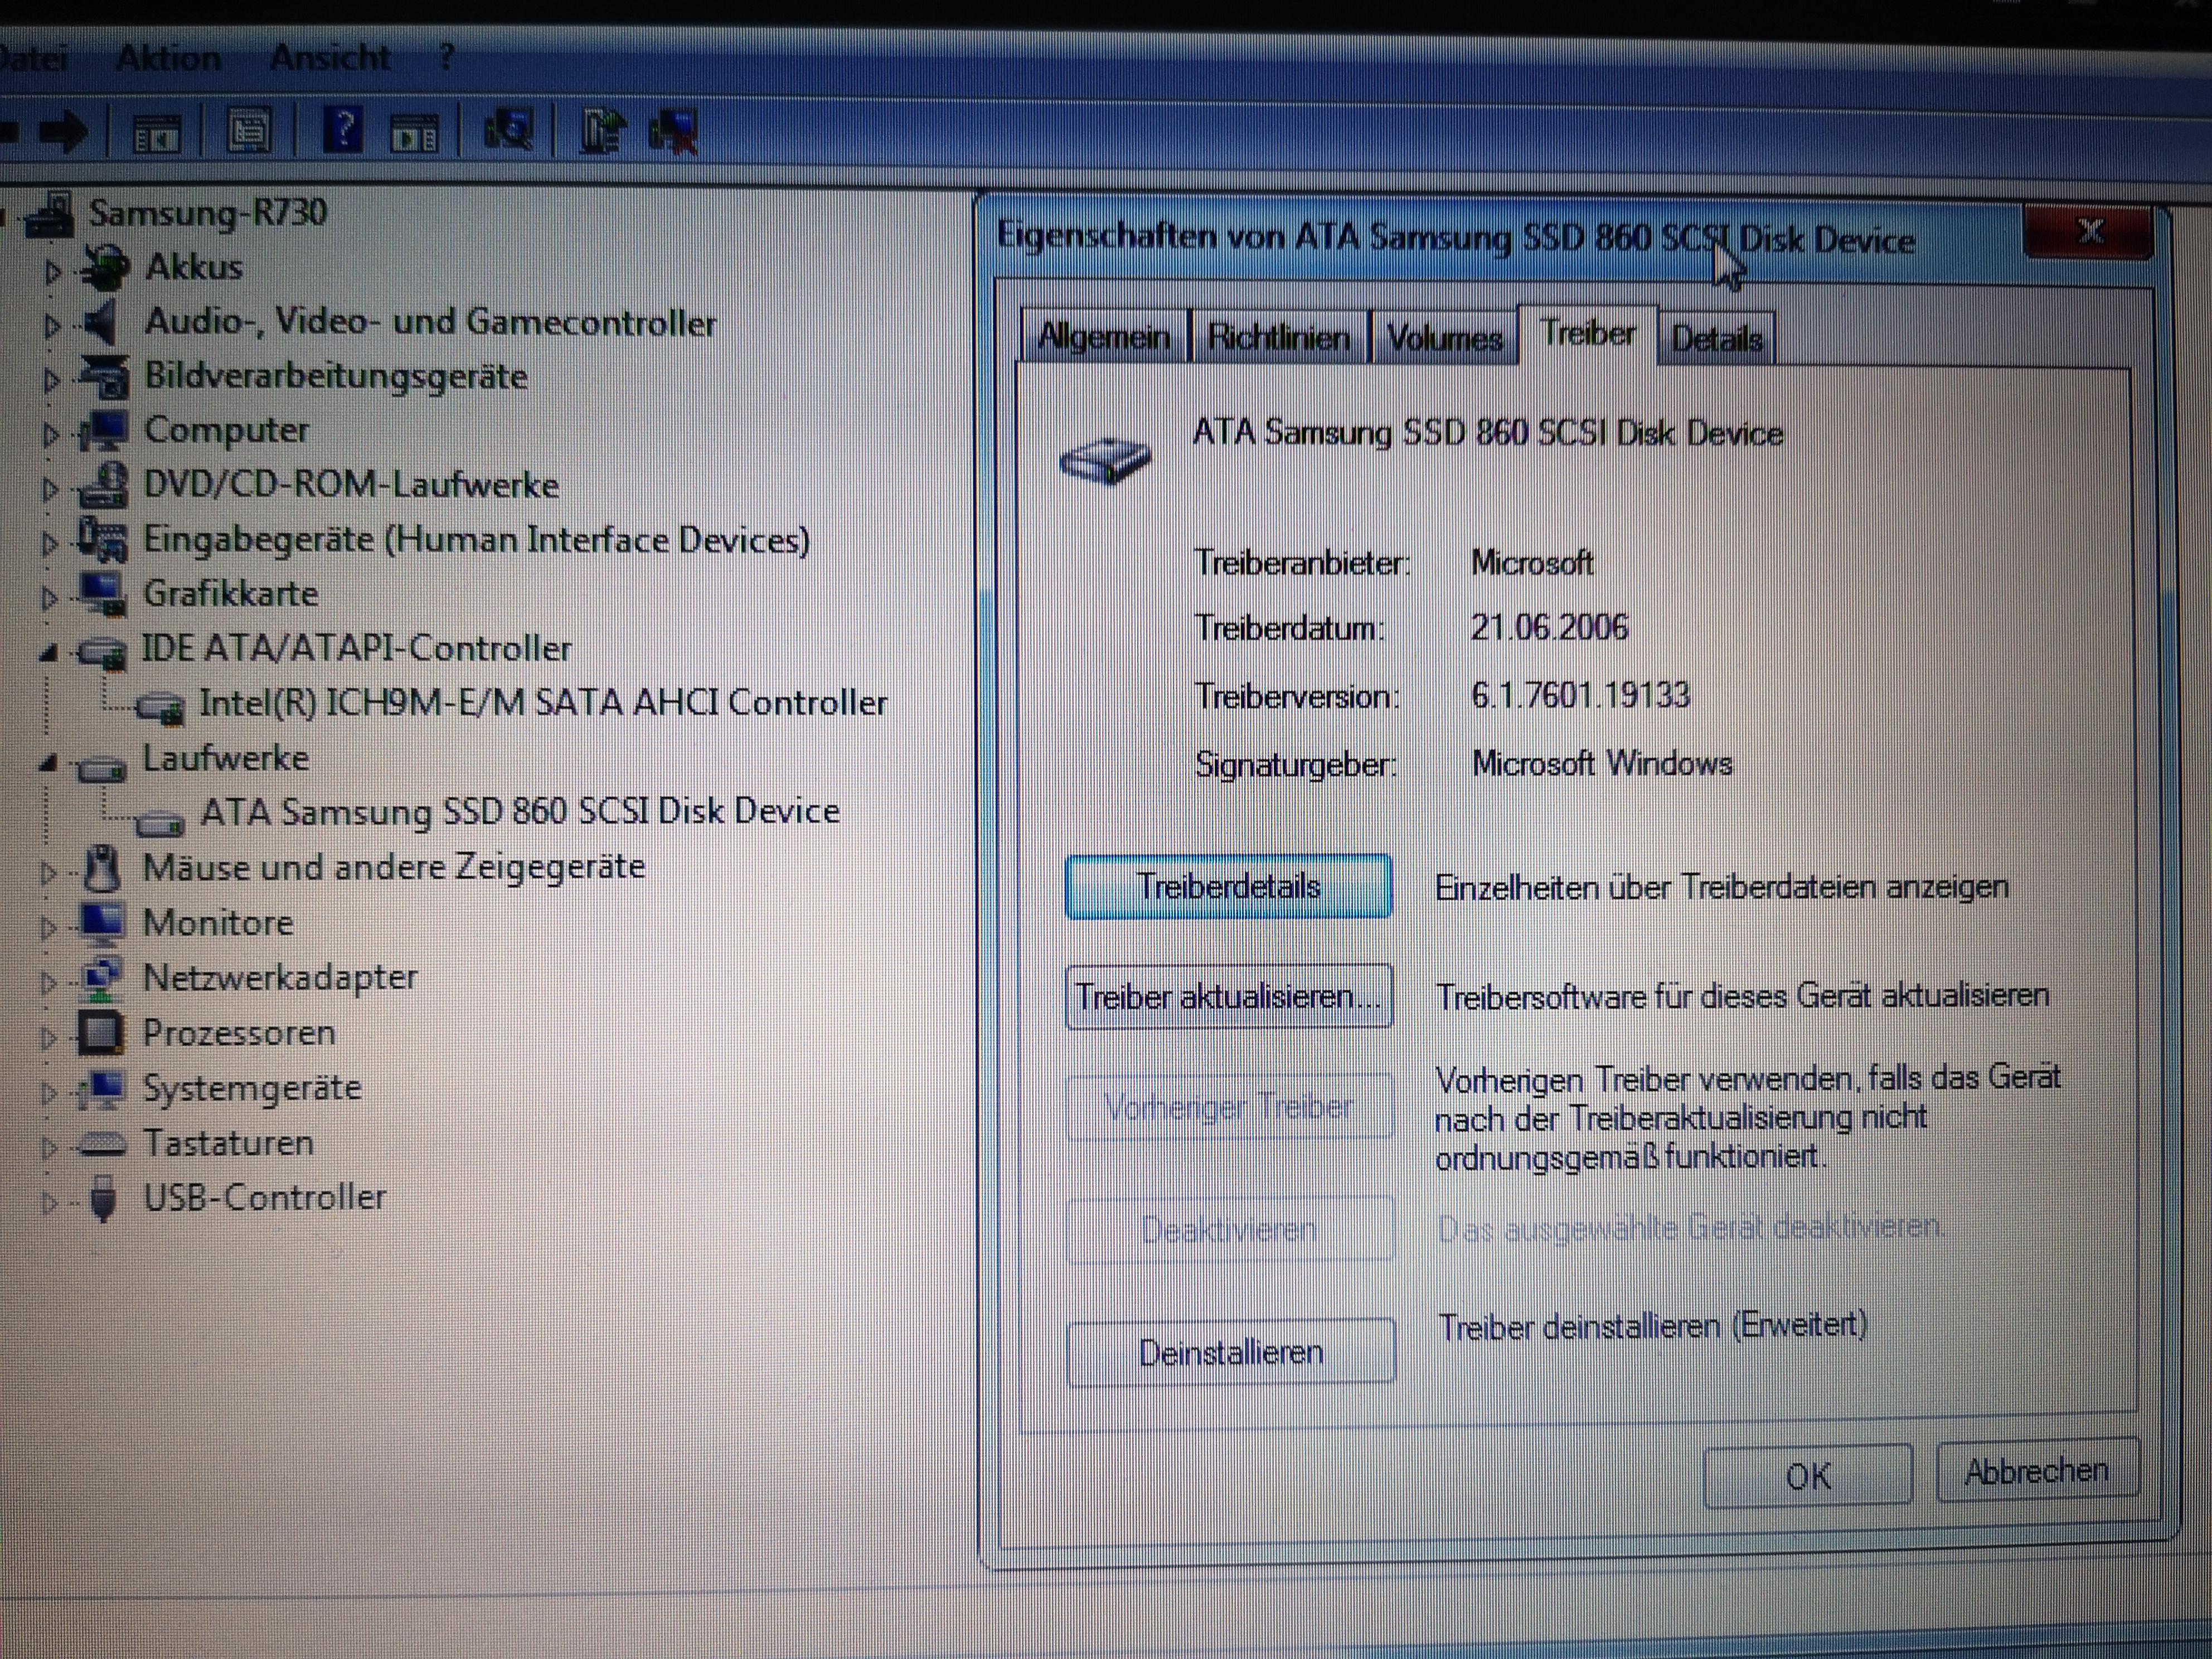This screenshot has width=2212, height=1659.
Task: Select the USB-Controller icon
Action: (103, 1198)
